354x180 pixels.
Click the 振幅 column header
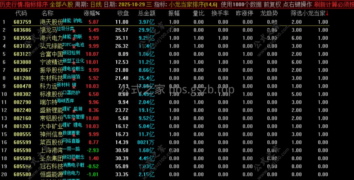174,13
